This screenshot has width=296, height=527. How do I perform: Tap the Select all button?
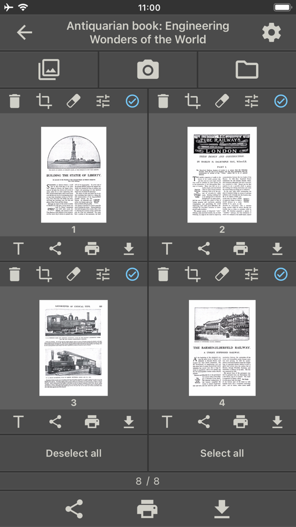click(x=222, y=453)
